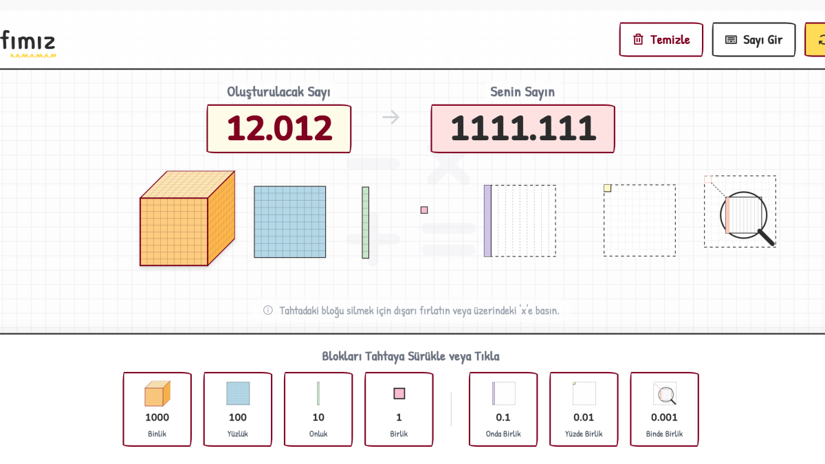Add a 100 Yüzlük block
The image size is (825, 464).
(x=238, y=409)
